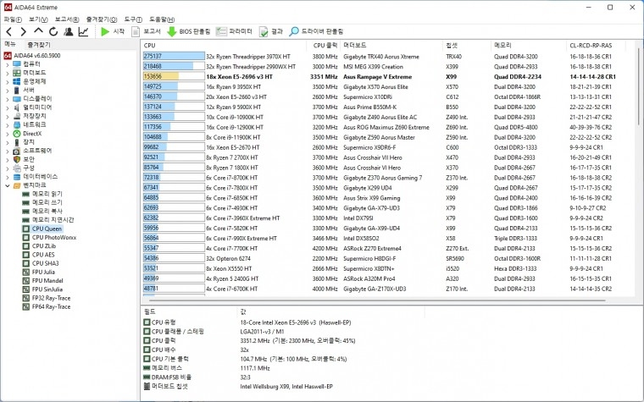Image resolution: width=644 pixels, height=402 pixels.
Task: Click the forward navigation arrow
Action: click(24, 31)
